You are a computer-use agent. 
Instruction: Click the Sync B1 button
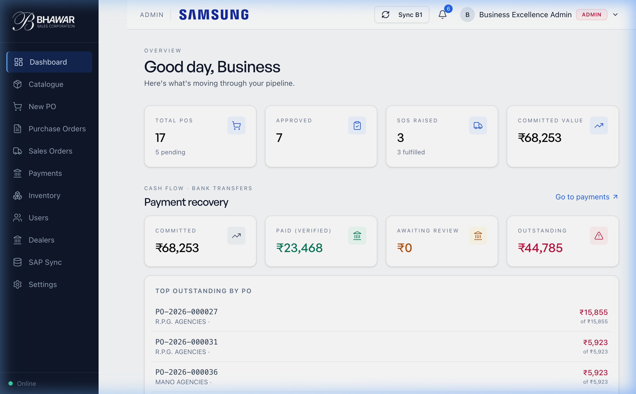(x=402, y=15)
